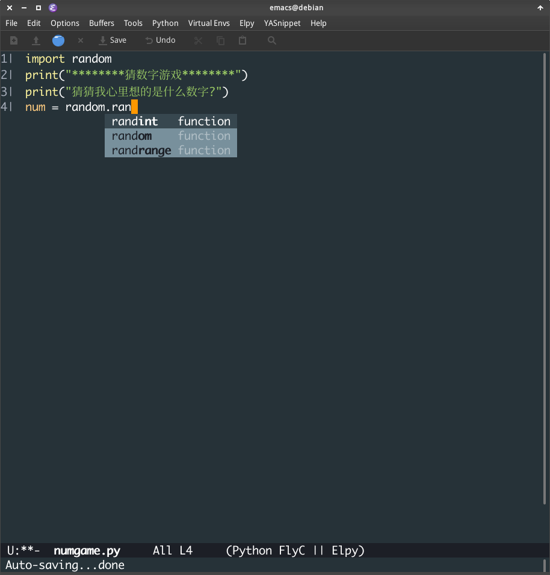Click the L4 line number indicator

[x=186, y=550]
